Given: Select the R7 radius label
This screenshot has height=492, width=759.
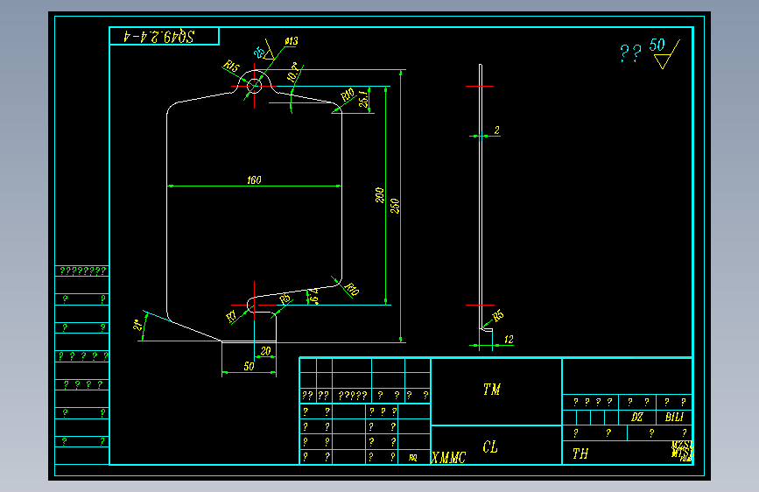Looking at the screenshot, I should pyautogui.click(x=231, y=317).
